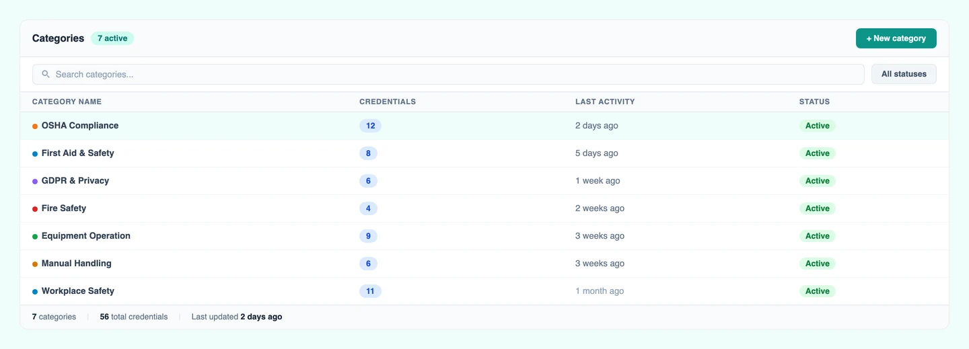Click credentials count 12 for OSHA Compliance
Screen dimensions: 969x349
370,126
